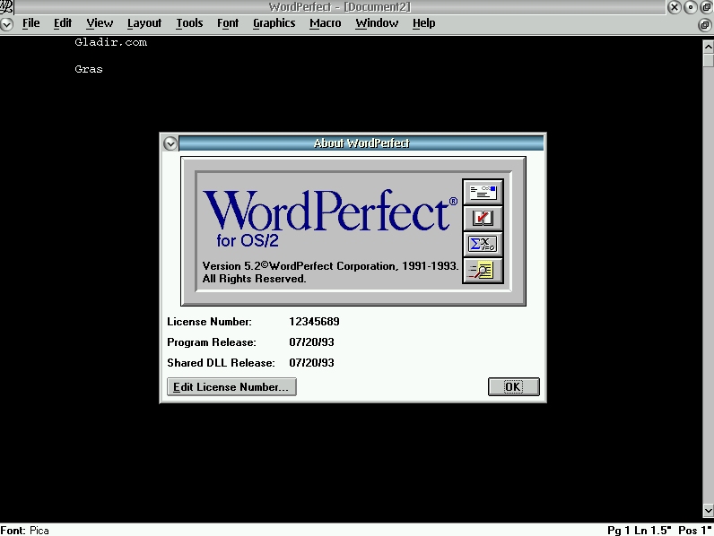
Task: Select the Macro menu
Action: [325, 23]
